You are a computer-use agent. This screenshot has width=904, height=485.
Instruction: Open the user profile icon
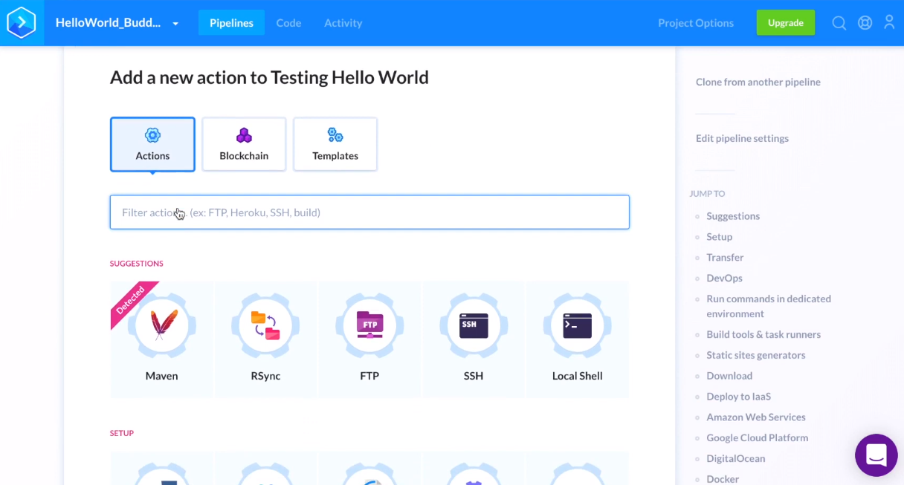point(889,22)
